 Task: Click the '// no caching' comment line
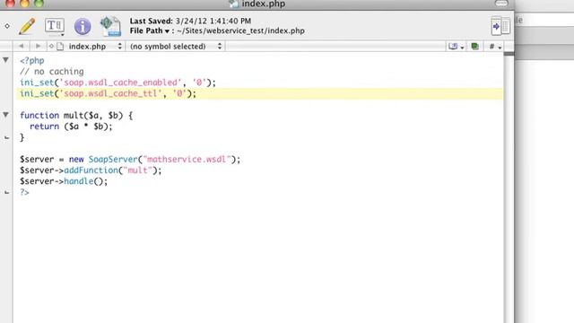(x=52, y=72)
